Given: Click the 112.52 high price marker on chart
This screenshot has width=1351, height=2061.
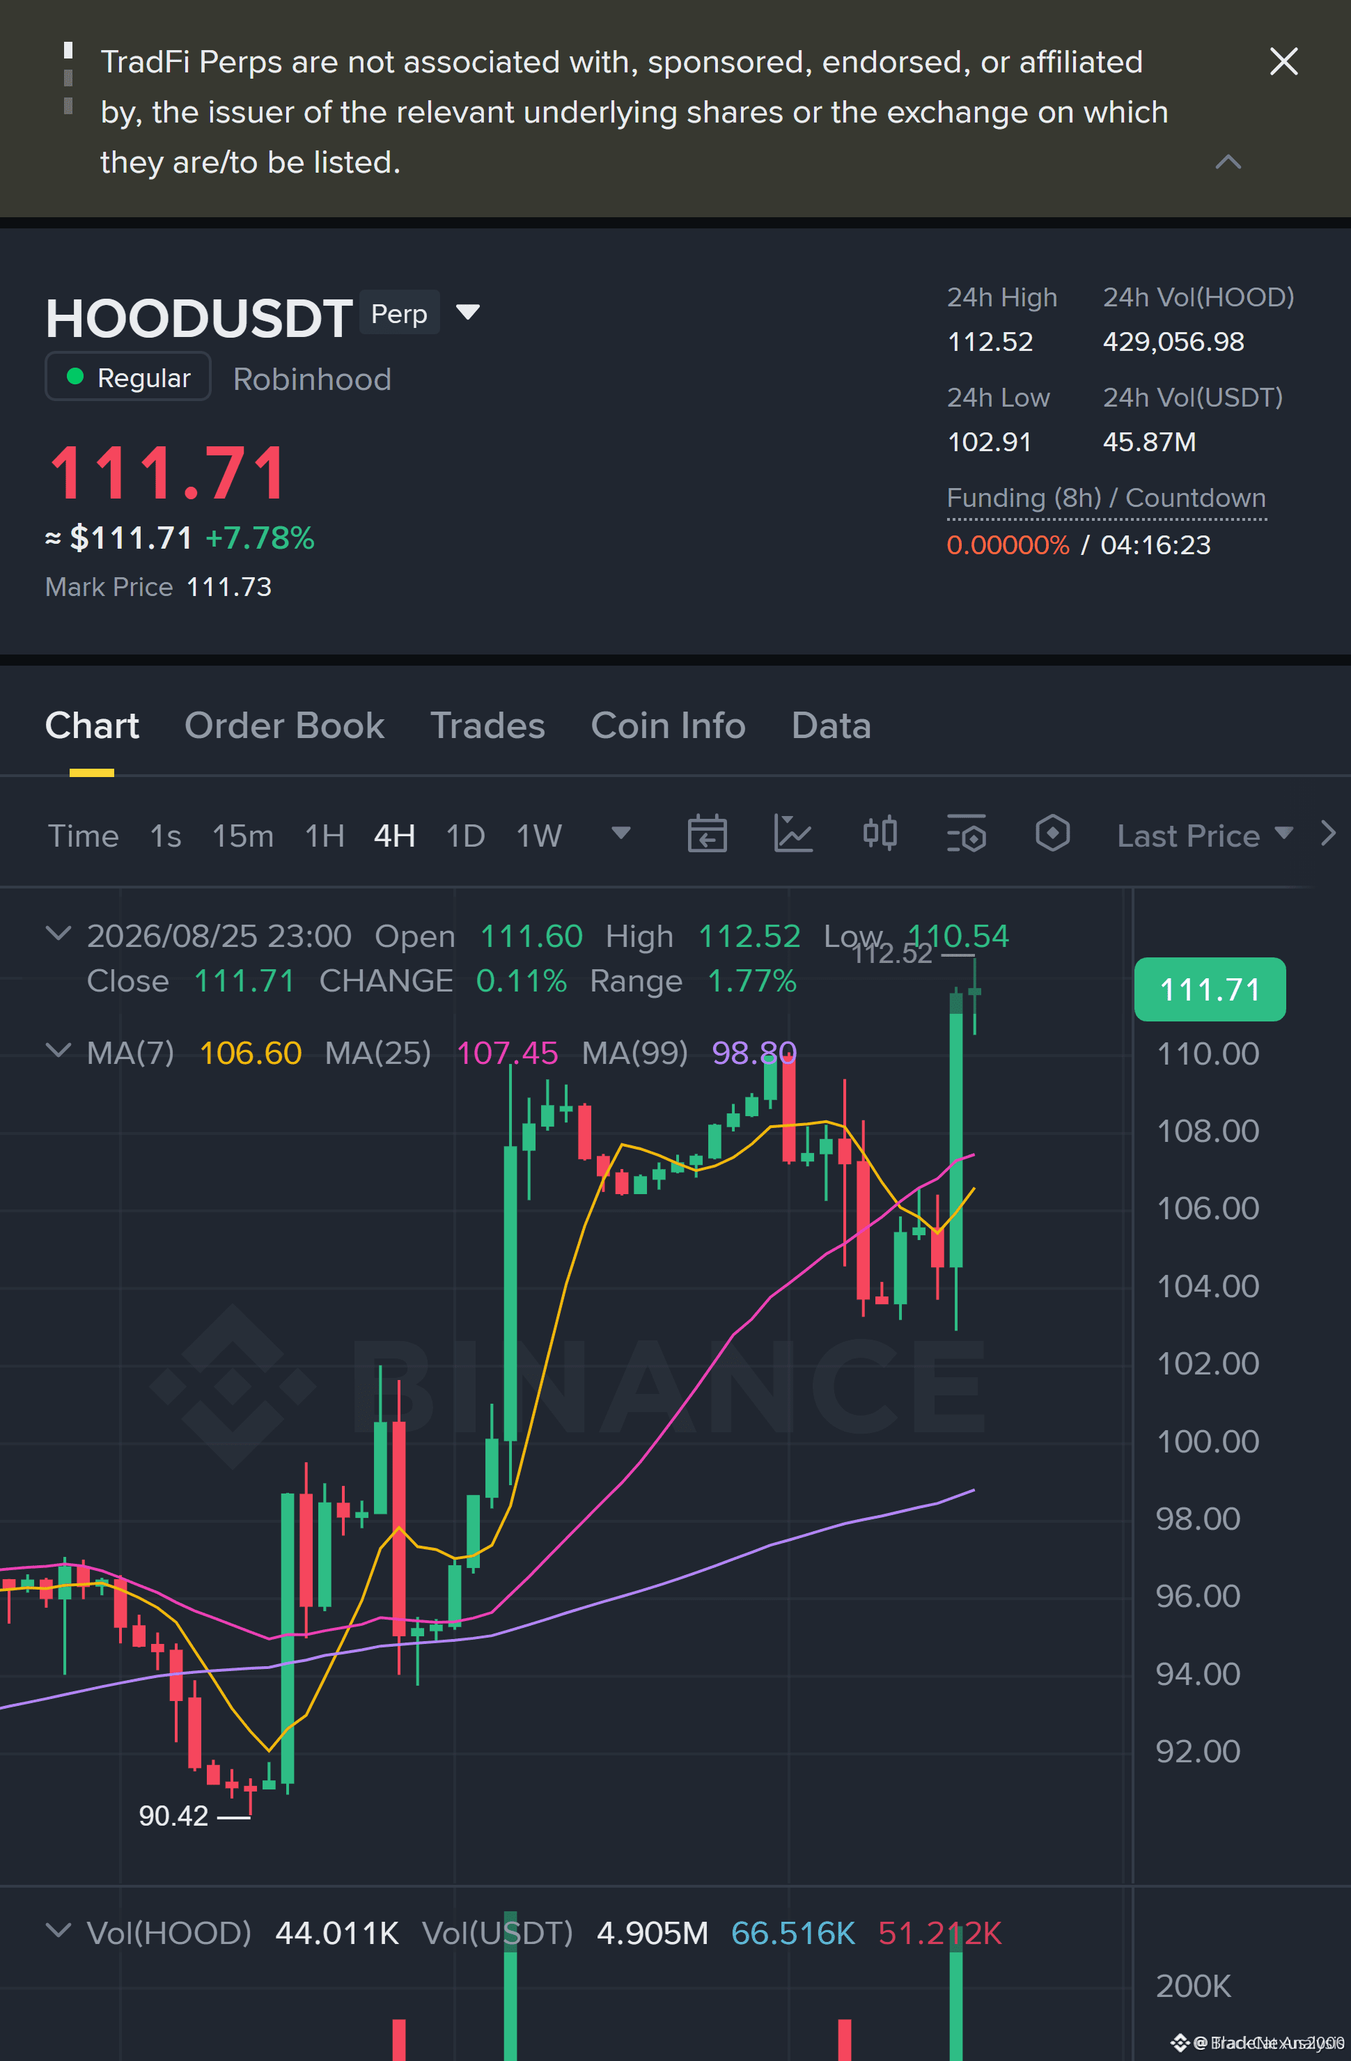Looking at the screenshot, I should tap(891, 953).
